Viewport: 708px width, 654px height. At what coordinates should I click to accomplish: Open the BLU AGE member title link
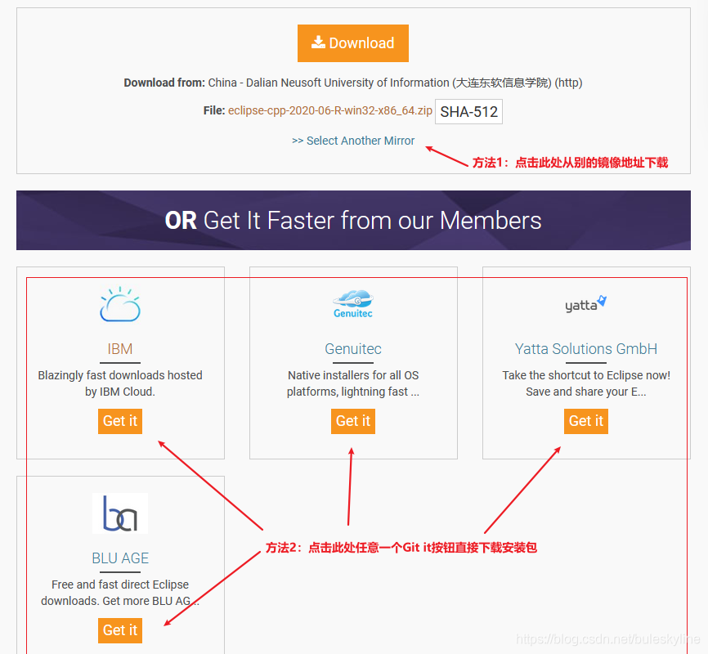pos(120,558)
